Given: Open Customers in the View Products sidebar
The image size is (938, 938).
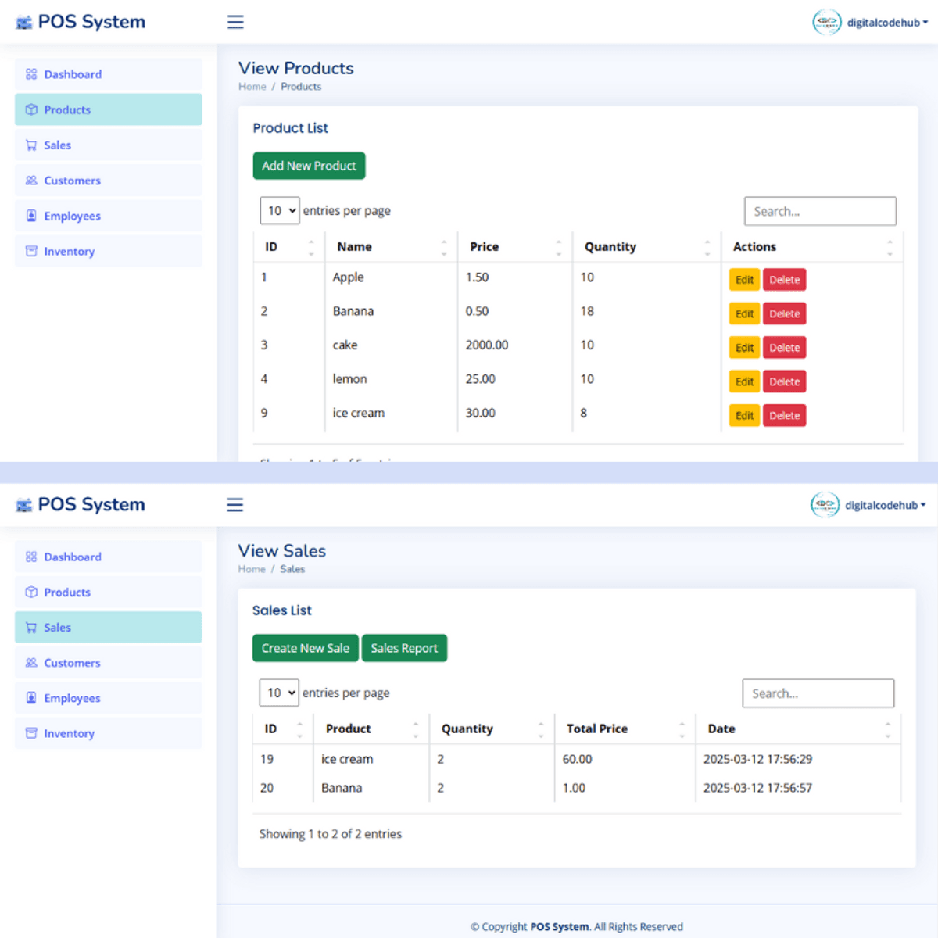Looking at the screenshot, I should coord(72,181).
